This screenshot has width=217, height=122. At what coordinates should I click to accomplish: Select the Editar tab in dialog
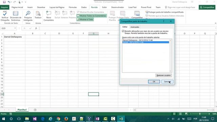point(125,27)
